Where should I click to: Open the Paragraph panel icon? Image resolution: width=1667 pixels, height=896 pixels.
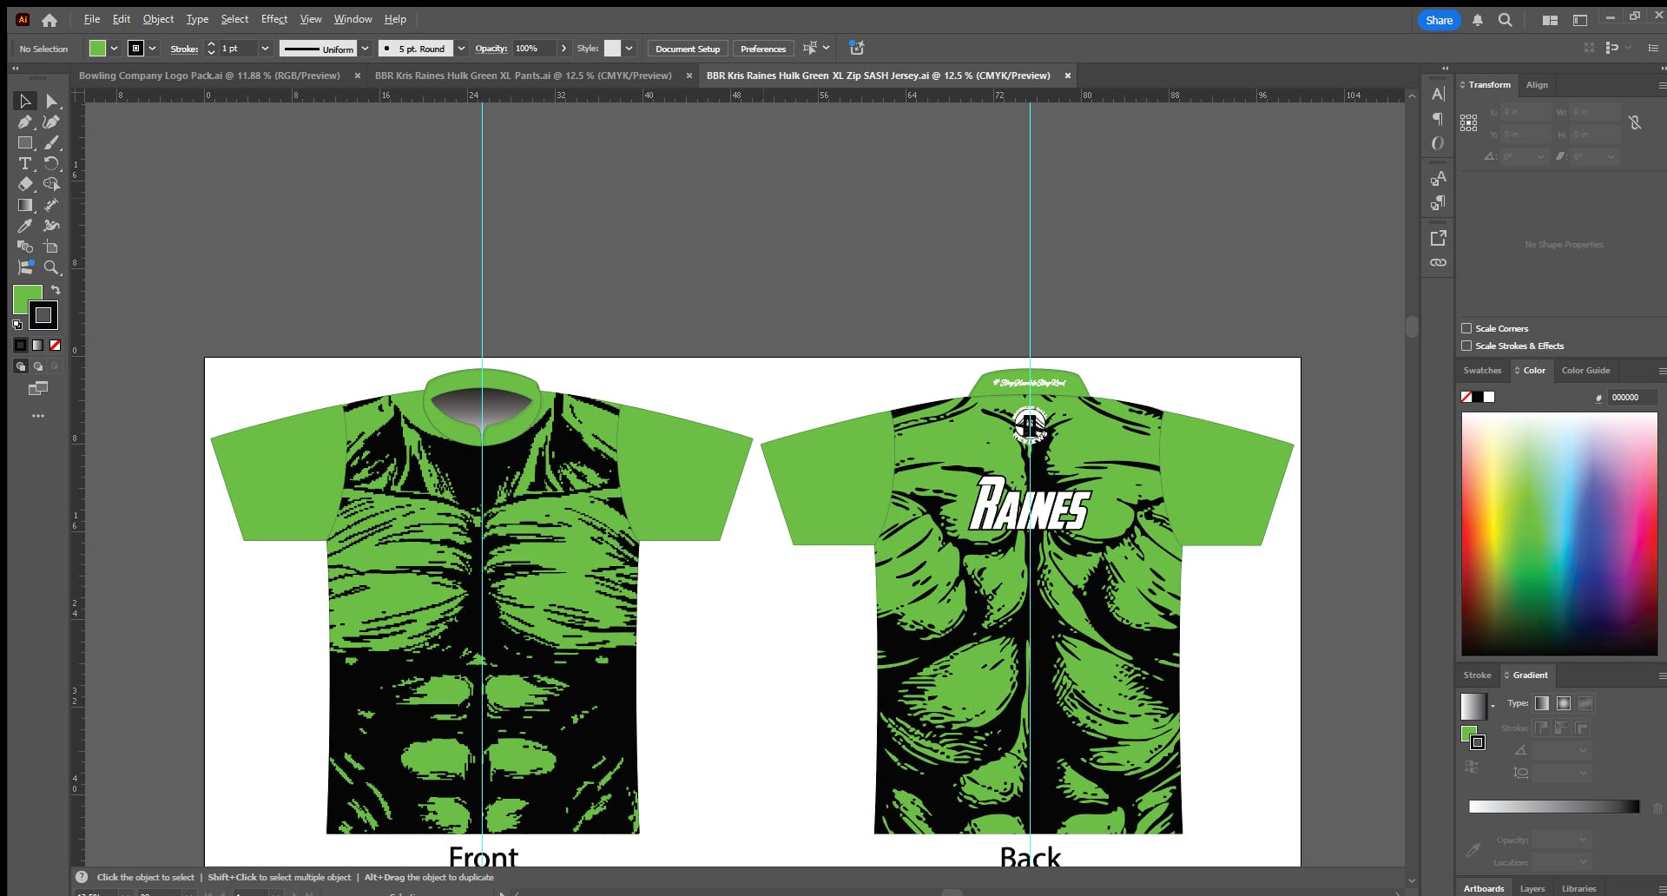[x=1438, y=119]
